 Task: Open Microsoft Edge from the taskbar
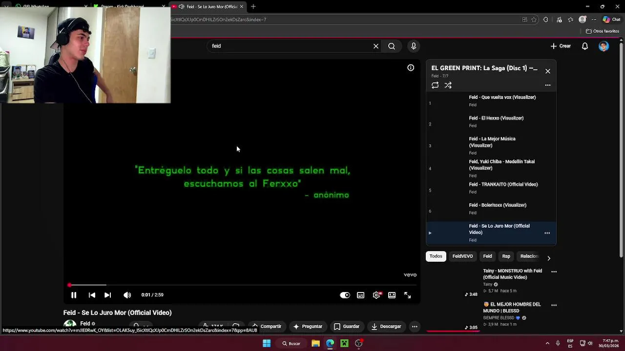pos(330,343)
